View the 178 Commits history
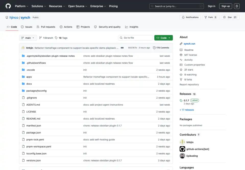The height and width of the screenshot is (170, 245). pyautogui.click(x=161, y=48)
